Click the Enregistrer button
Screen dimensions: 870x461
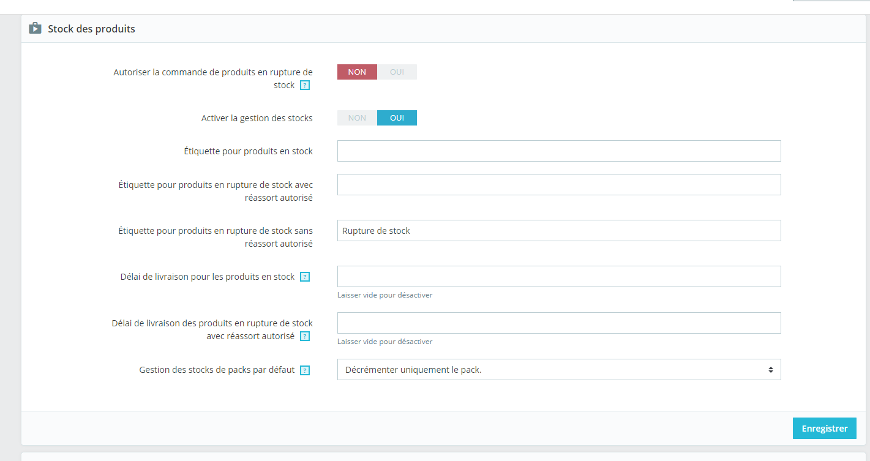824,429
